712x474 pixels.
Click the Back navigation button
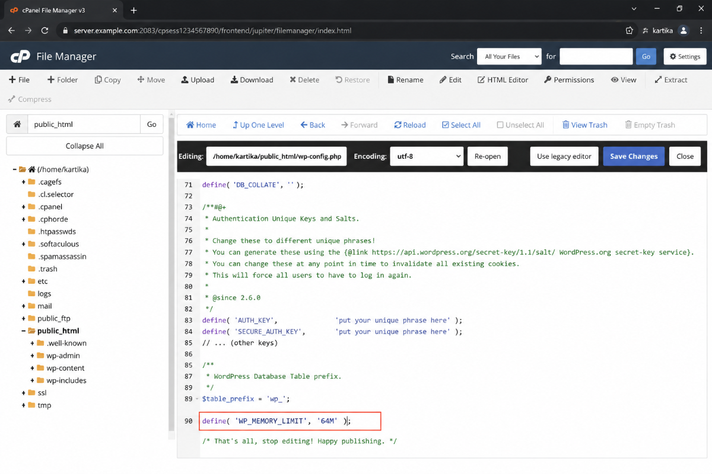point(313,125)
